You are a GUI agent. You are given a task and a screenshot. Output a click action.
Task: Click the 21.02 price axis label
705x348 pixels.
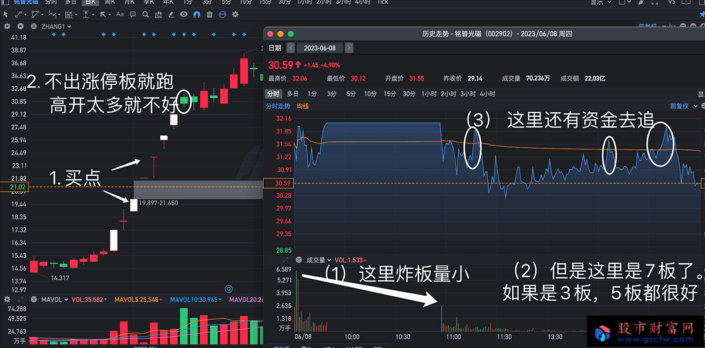coord(14,187)
